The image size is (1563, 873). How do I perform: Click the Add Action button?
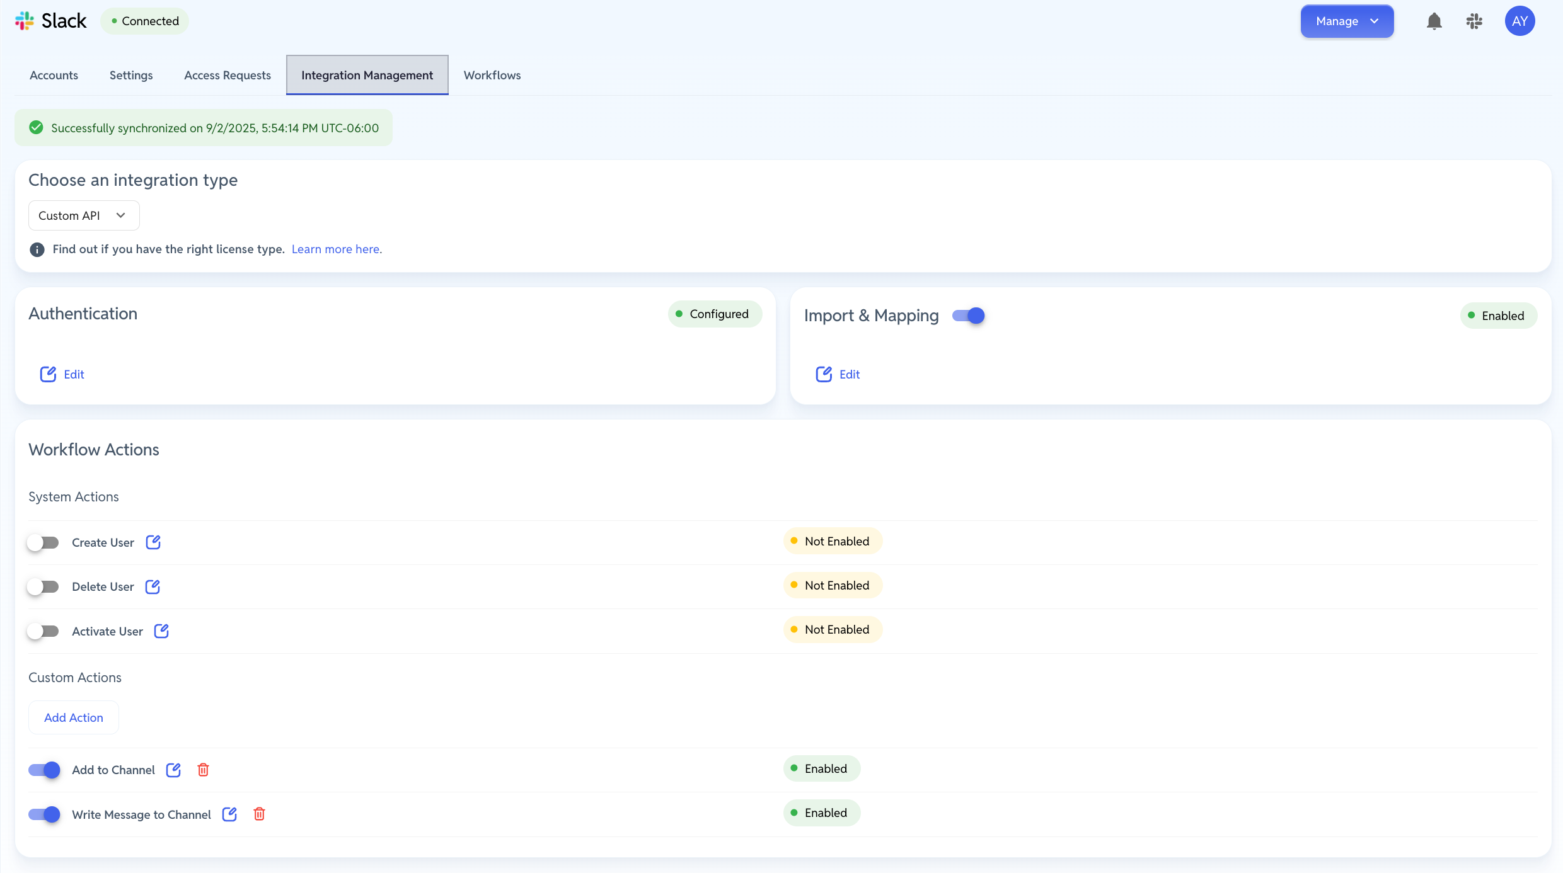(x=73, y=717)
